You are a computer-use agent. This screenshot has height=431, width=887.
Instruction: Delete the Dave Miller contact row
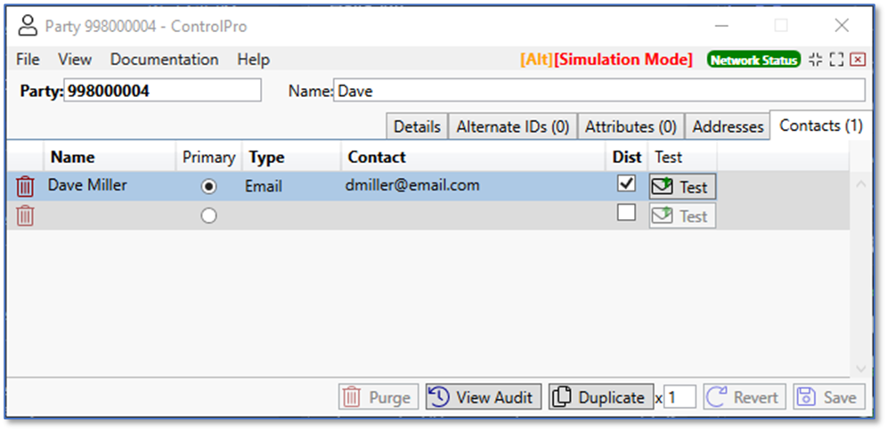(x=26, y=186)
